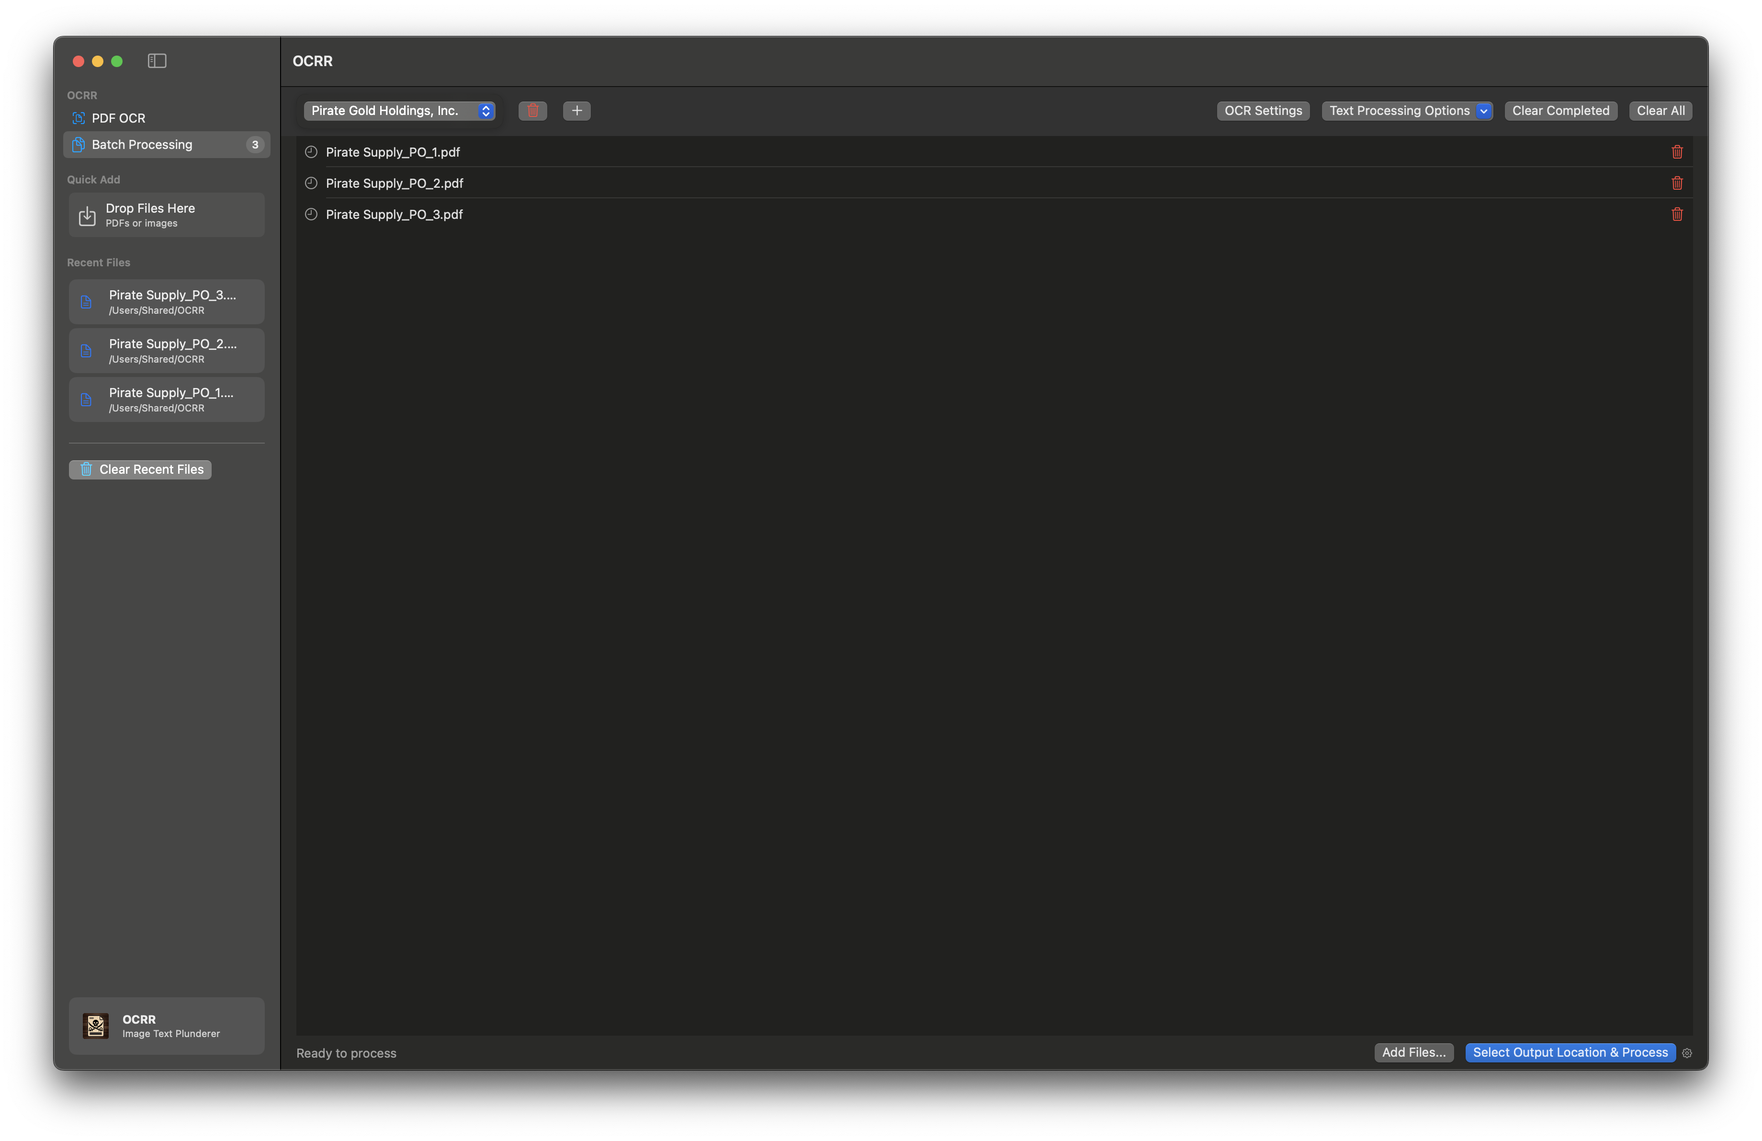This screenshot has height=1141, width=1762.
Task: Click Select Output Location & Process
Action: tap(1570, 1052)
